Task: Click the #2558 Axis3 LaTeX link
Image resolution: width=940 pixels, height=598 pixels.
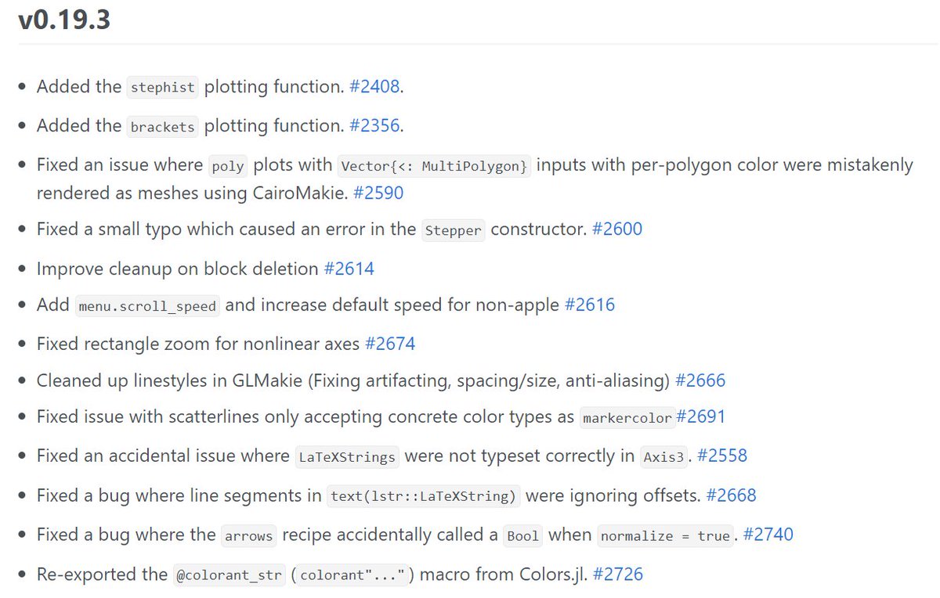Action: [722, 456]
